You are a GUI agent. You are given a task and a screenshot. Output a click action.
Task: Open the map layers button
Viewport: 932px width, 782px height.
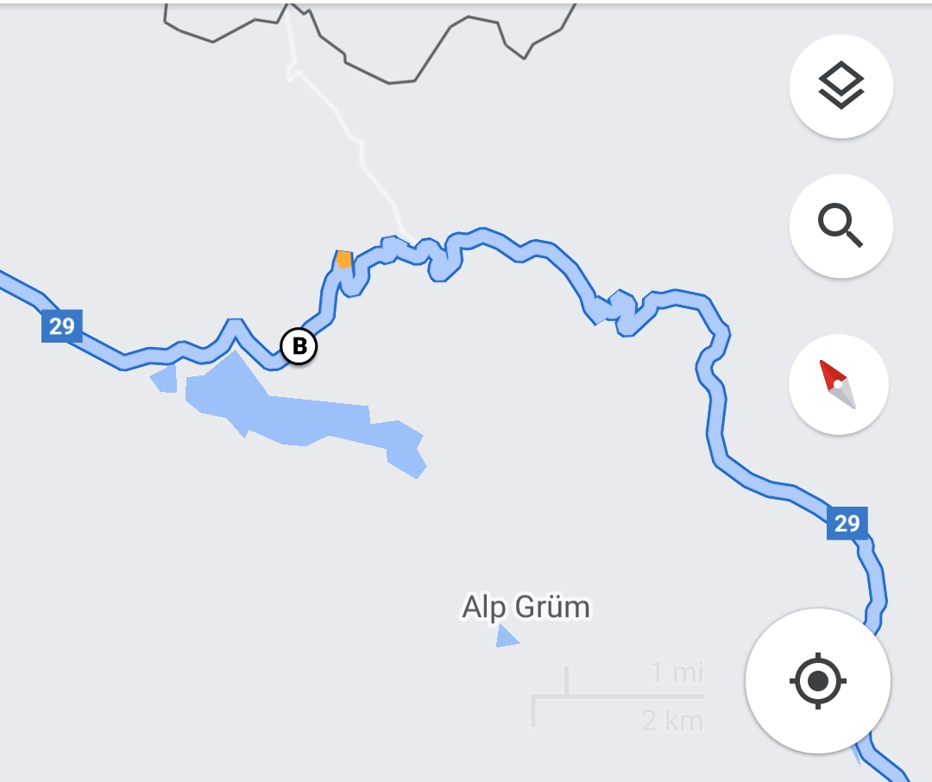coord(841,86)
